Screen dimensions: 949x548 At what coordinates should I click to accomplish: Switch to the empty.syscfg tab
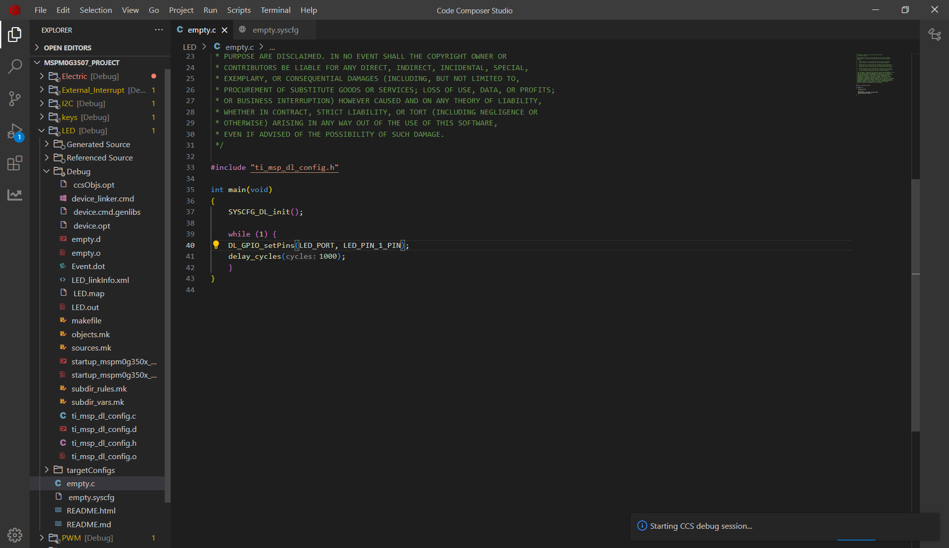[275, 30]
